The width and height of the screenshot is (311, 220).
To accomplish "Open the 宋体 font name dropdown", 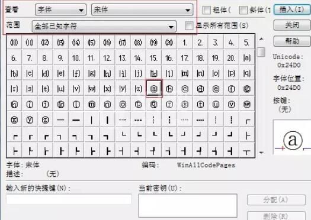I will coord(142,9).
